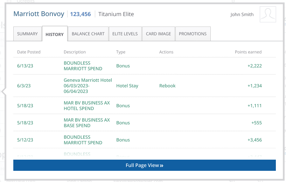Viewport: 286px width, 182px height.
Task: Open the Summary tab
Action: pyautogui.click(x=27, y=34)
